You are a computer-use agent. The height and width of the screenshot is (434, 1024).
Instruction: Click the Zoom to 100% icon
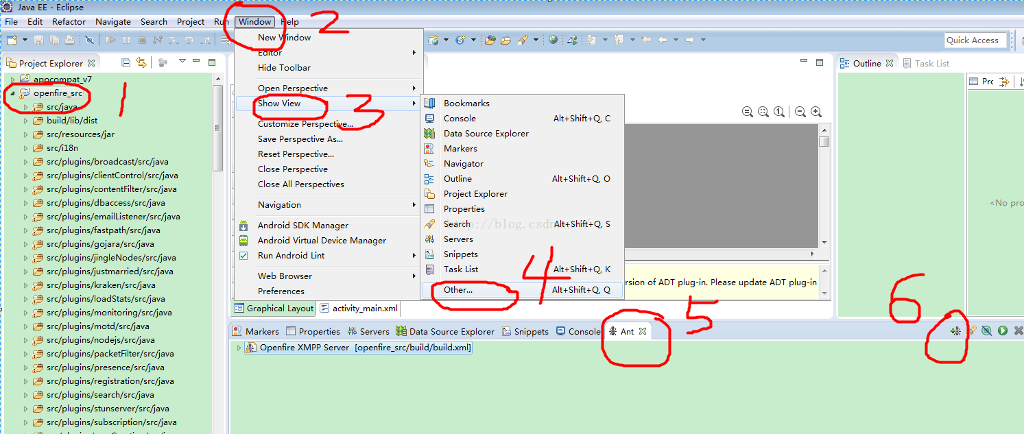click(x=778, y=112)
